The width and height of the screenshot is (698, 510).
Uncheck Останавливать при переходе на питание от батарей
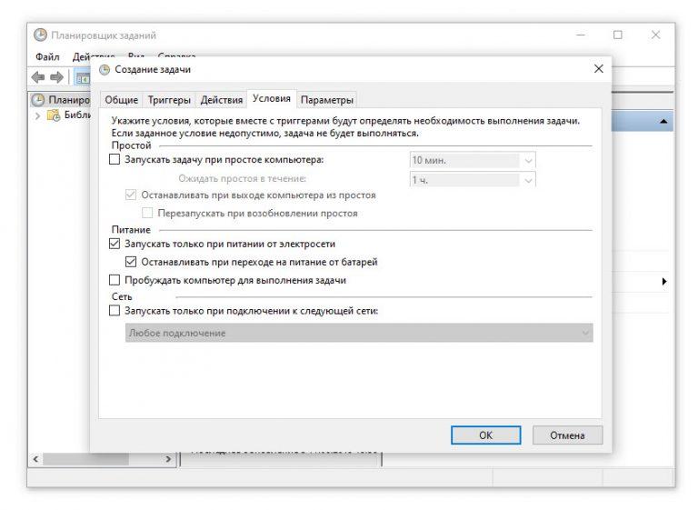pos(131,262)
